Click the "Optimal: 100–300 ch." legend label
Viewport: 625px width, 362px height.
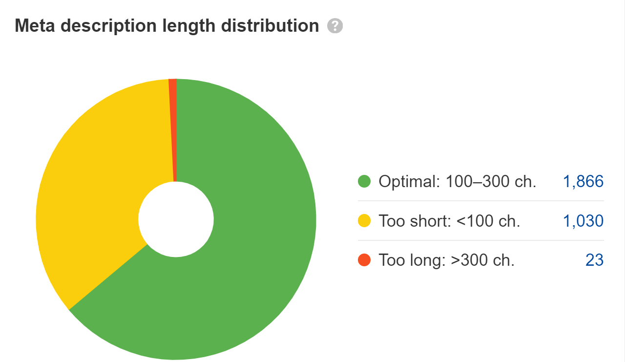tap(458, 182)
